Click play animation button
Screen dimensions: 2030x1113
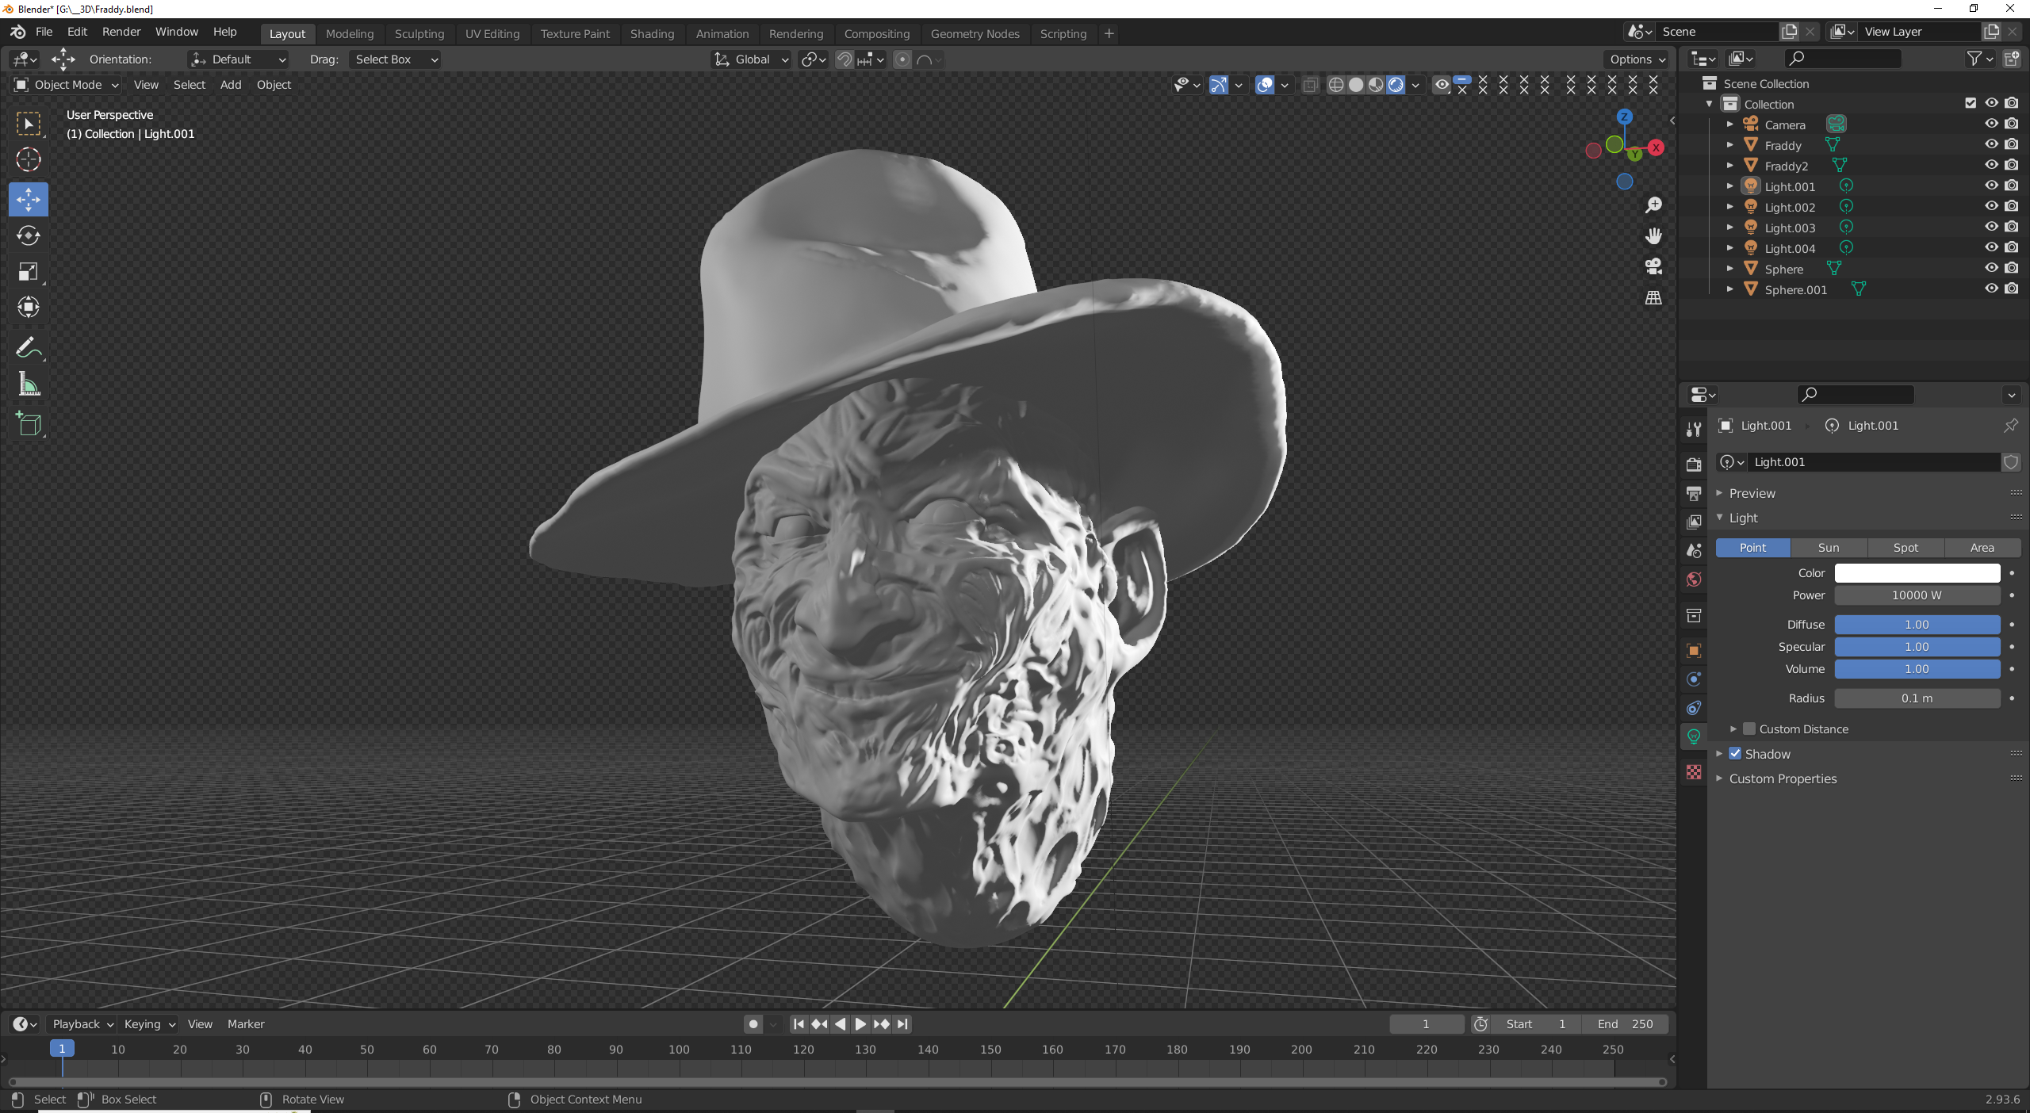[860, 1024]
